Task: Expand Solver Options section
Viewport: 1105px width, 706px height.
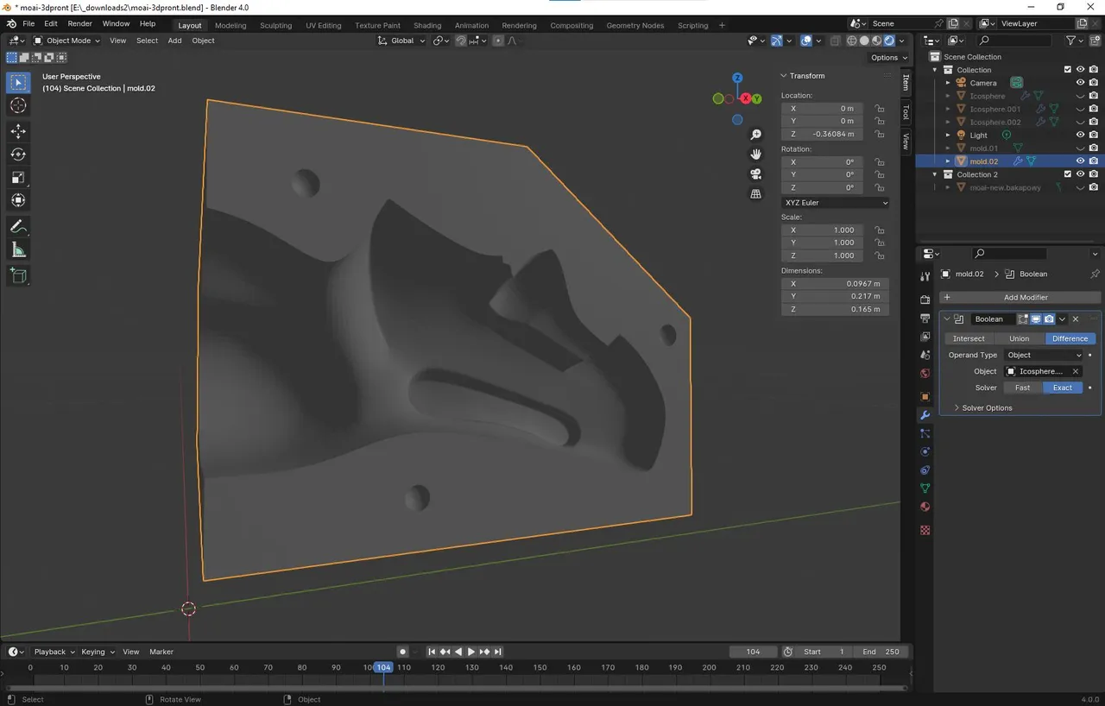Action: (987, 407)
